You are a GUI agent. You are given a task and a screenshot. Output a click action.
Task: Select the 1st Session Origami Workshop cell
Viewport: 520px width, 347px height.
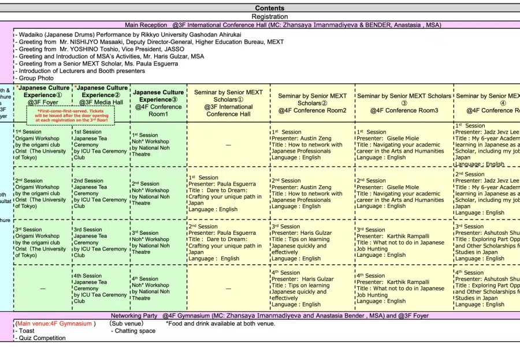pos(43,145)
